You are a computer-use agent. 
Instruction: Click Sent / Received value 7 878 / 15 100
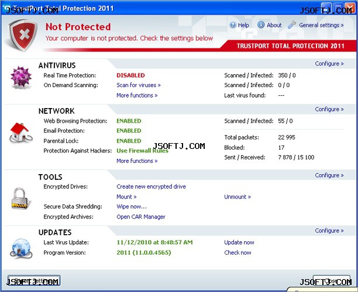point(296,157)
